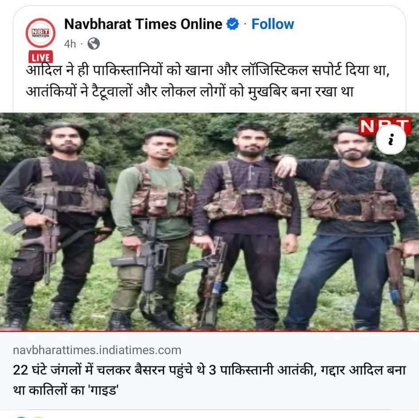Tap the red LIVE badge
The width and height of the screenshot is (419, 418).
41,57
